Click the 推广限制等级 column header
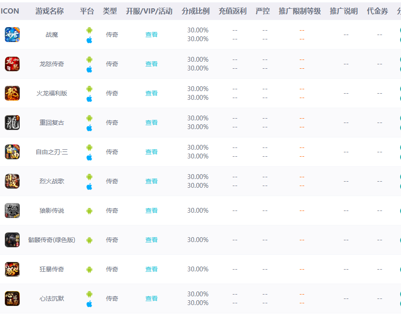 (x=300, y=11)
